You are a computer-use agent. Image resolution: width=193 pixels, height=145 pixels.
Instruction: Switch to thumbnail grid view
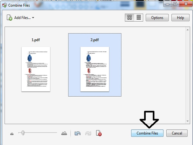[130, 17]
